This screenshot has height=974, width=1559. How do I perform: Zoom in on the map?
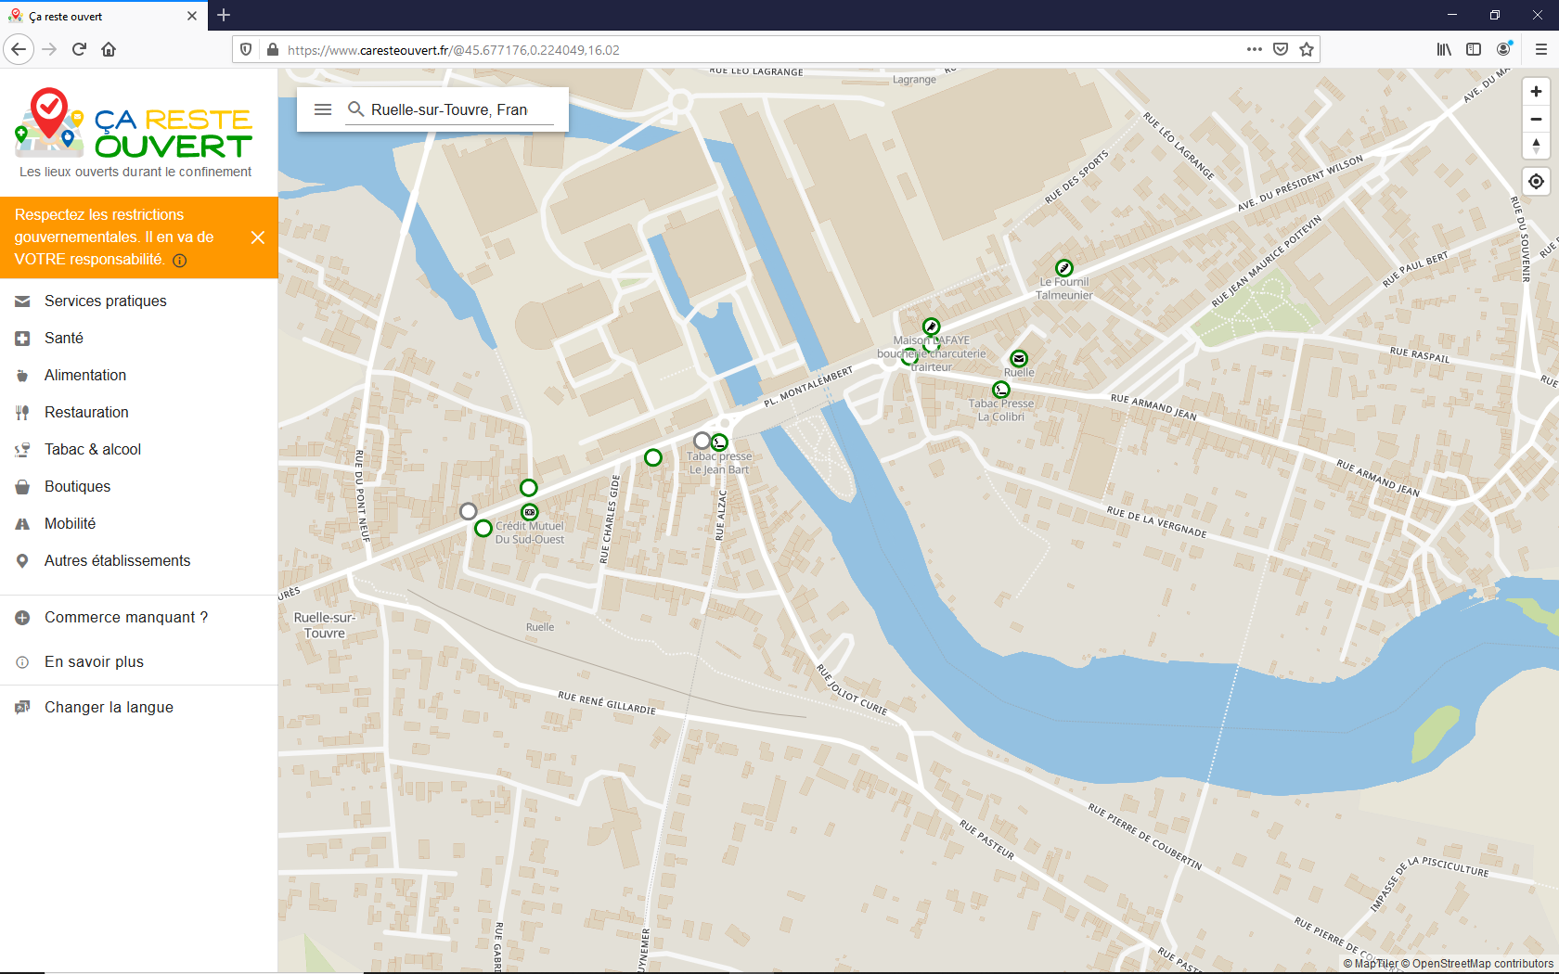[x=1536, y=92]
